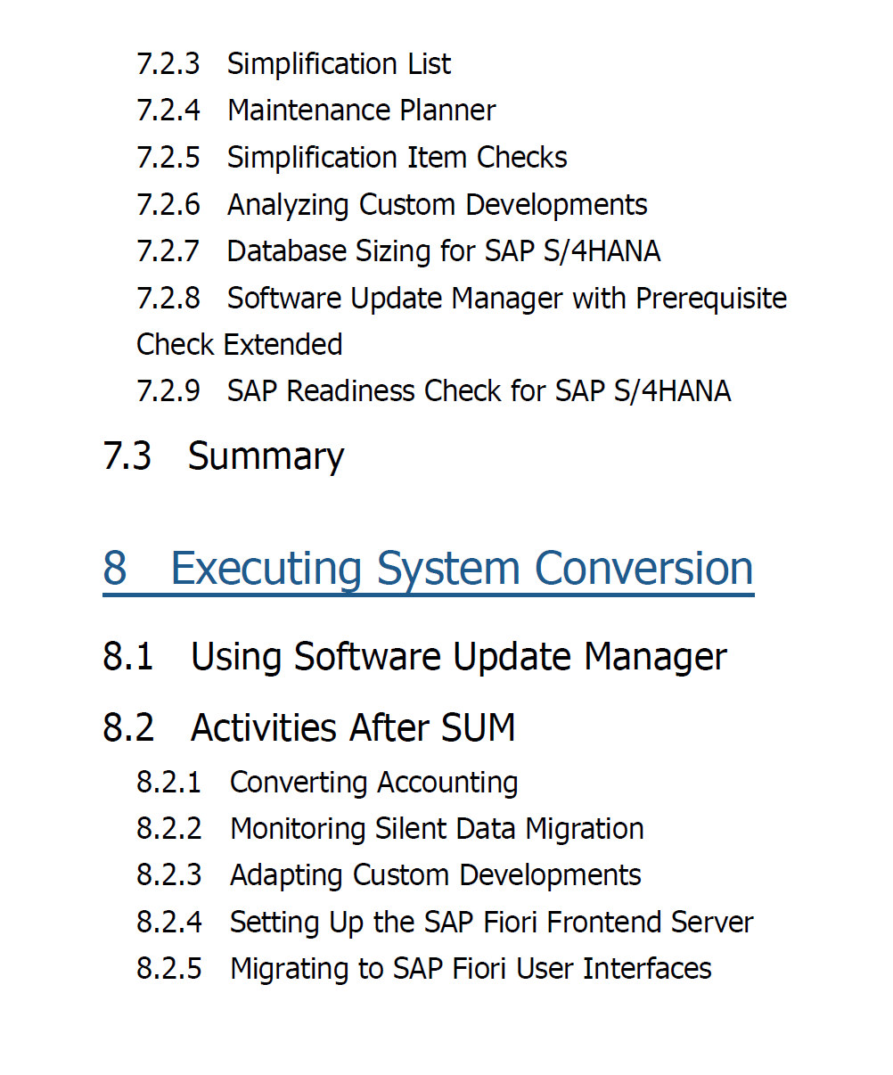Click the section number 8.2.5

point(169,969)
